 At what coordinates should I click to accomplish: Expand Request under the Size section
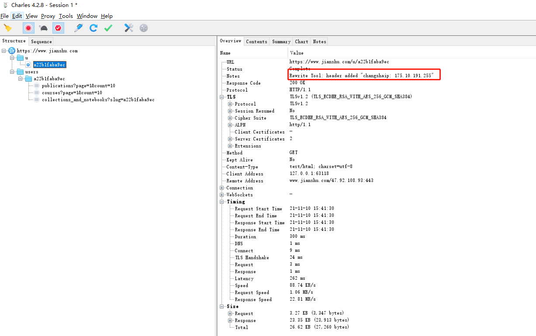[230, 313]
